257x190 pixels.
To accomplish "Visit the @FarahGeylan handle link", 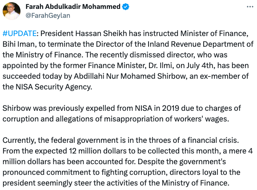I will point(48,16).
